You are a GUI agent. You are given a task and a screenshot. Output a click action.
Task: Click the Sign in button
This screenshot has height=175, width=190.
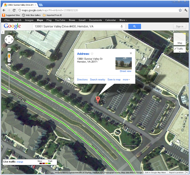(x=179, y=27)
